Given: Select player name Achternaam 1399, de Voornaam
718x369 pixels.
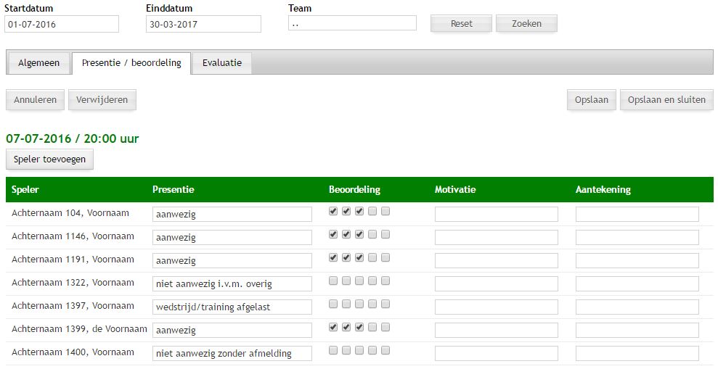Looking at the screenshot, I should point(79,328).
